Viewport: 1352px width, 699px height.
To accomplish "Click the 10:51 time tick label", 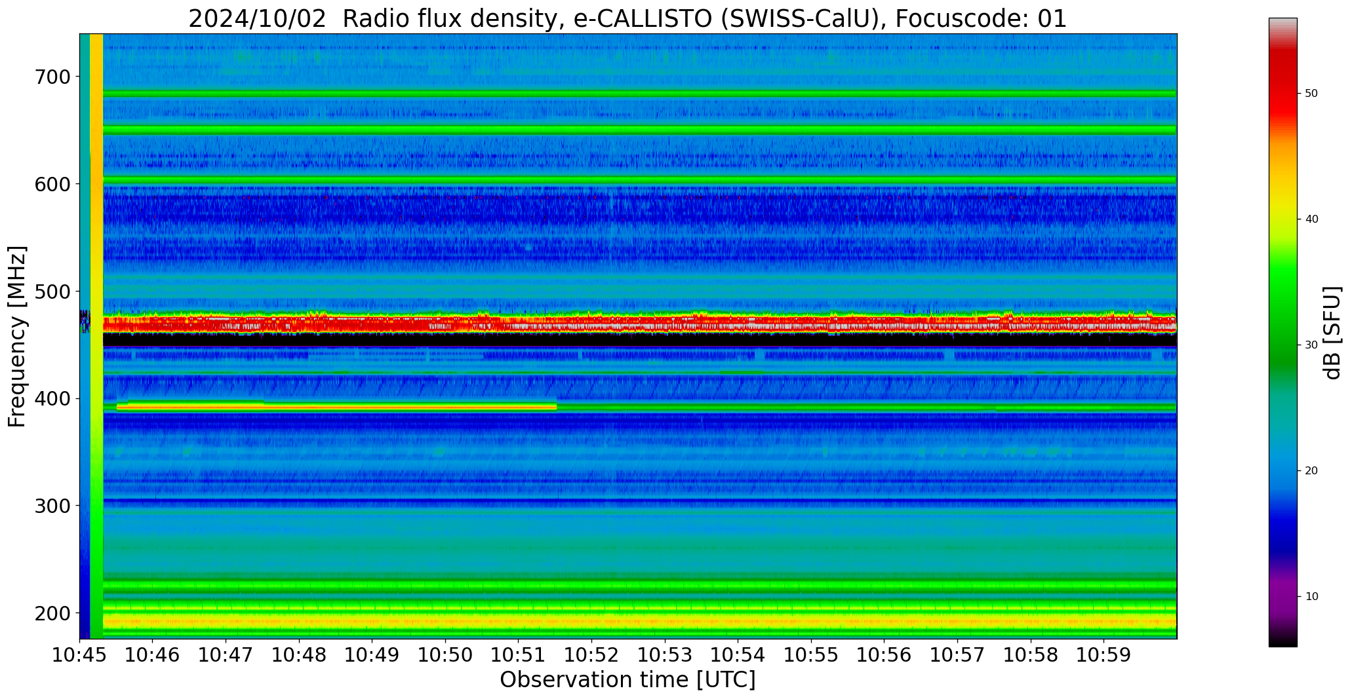I will 519,655.
